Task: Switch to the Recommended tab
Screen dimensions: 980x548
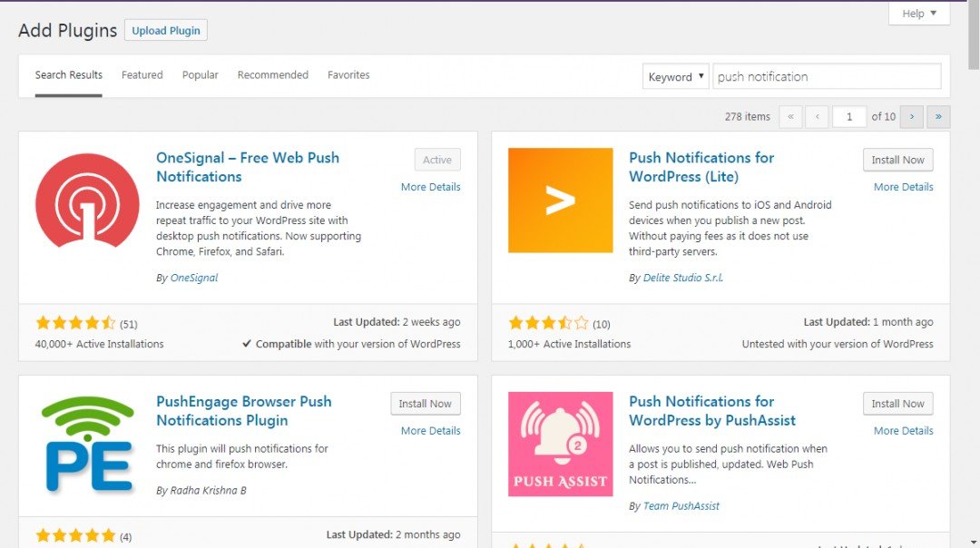Action: [272, 75]
